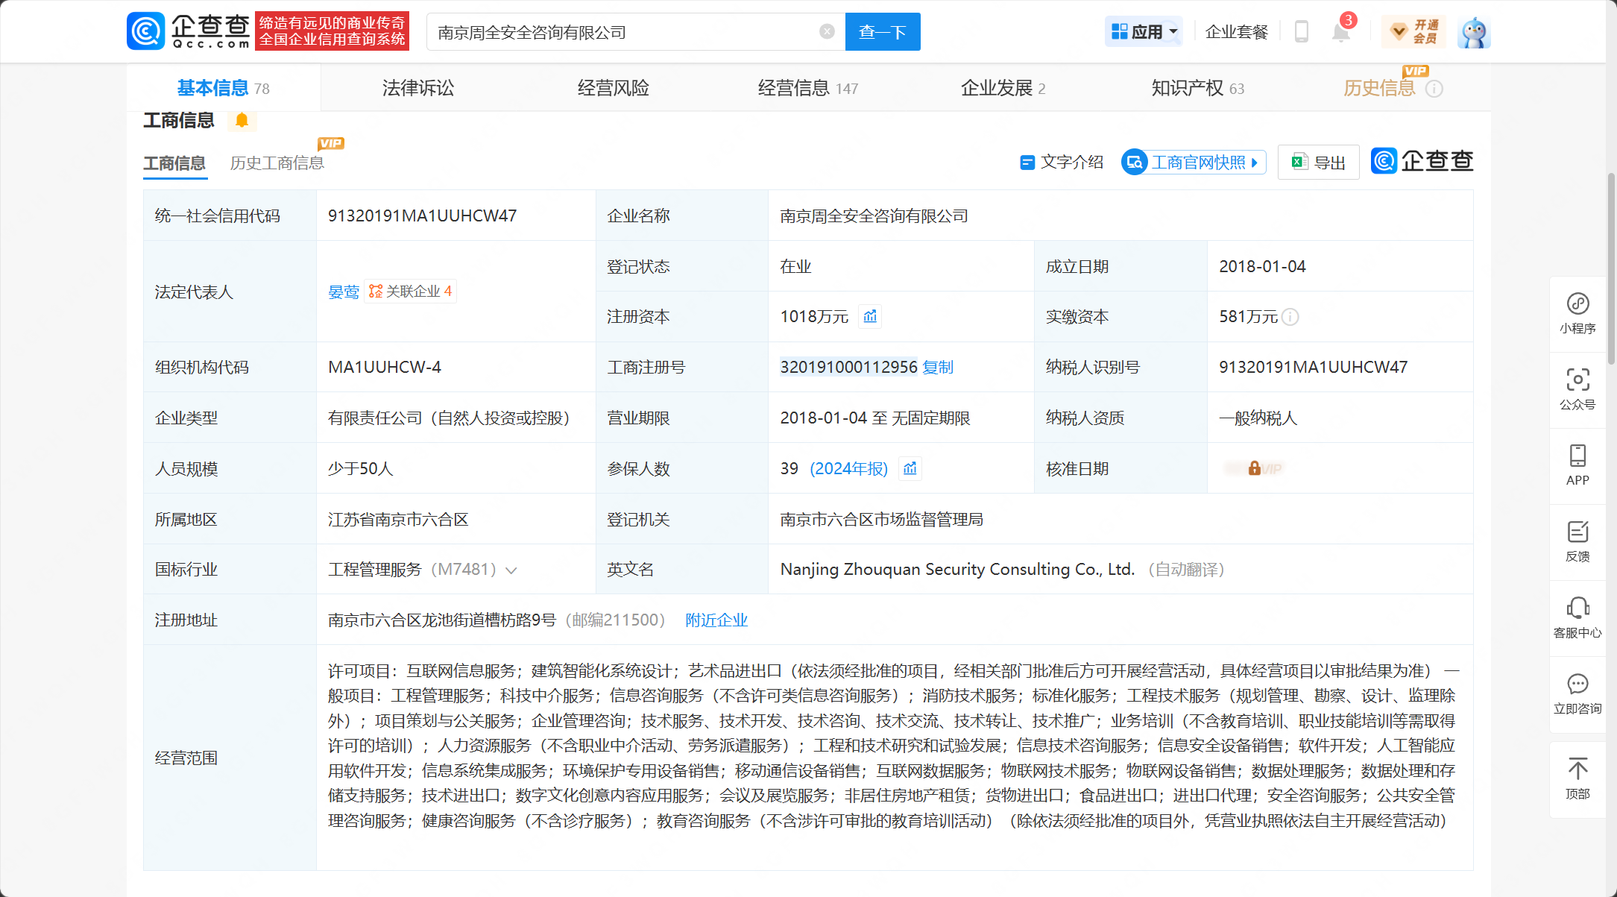1617x897 pixels.
Task: Click the 查一下 search button
Action: (x=883, y=31)
